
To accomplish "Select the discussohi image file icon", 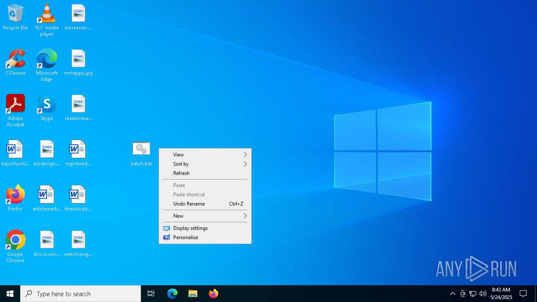I will pyautogui.click(x=47, y=244).
